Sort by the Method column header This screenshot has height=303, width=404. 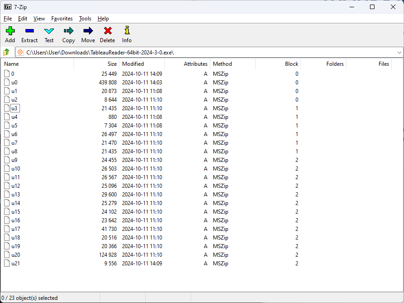[233, 64]
